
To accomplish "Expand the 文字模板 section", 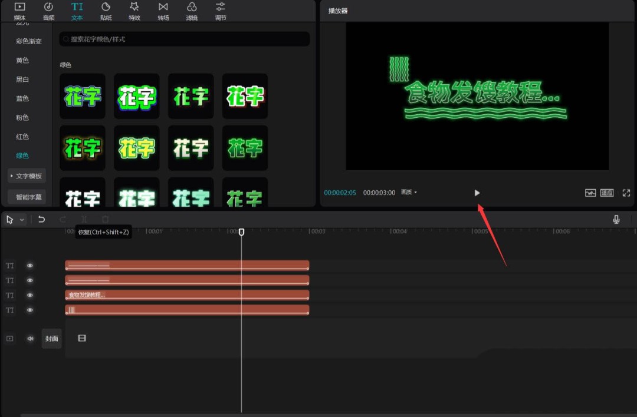I will [x=27, y=176].
